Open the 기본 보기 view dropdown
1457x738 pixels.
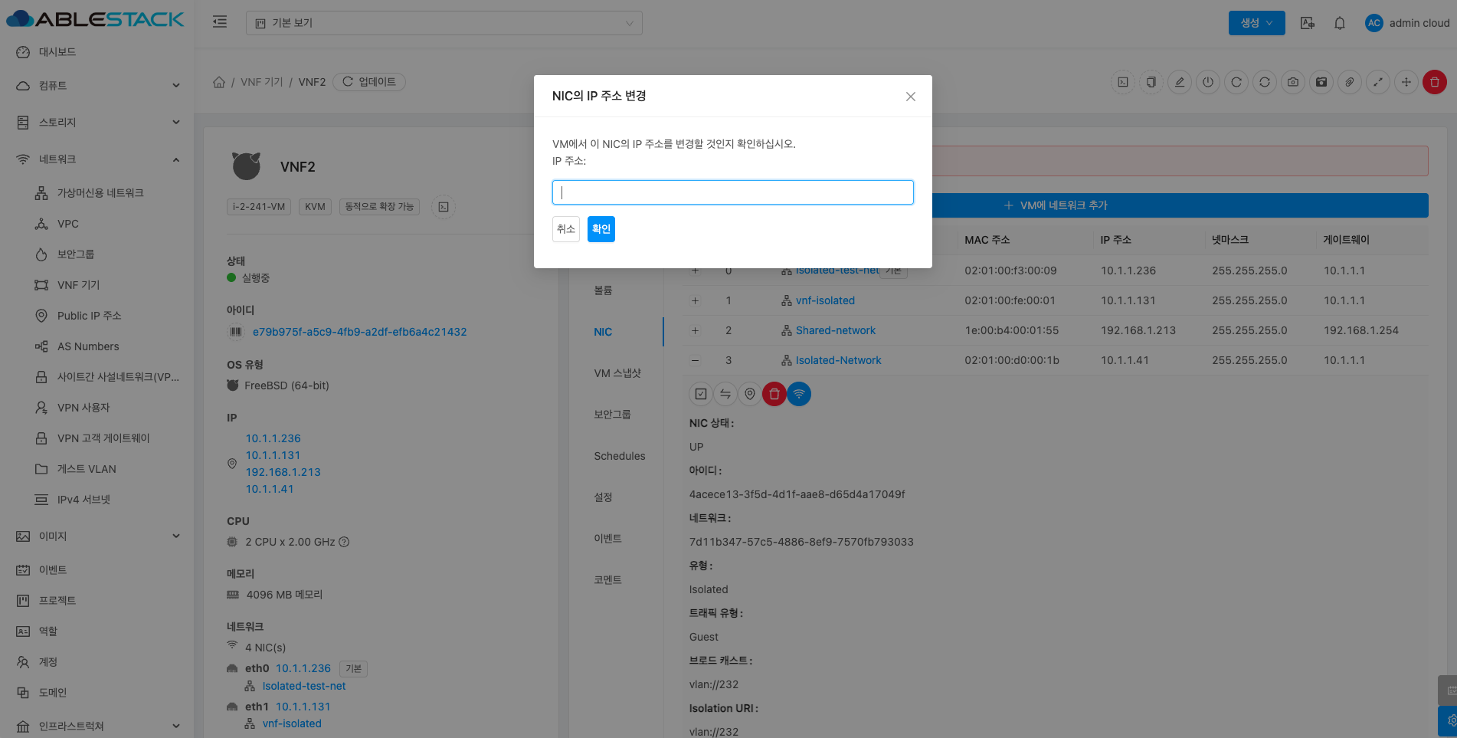point(444,23)
